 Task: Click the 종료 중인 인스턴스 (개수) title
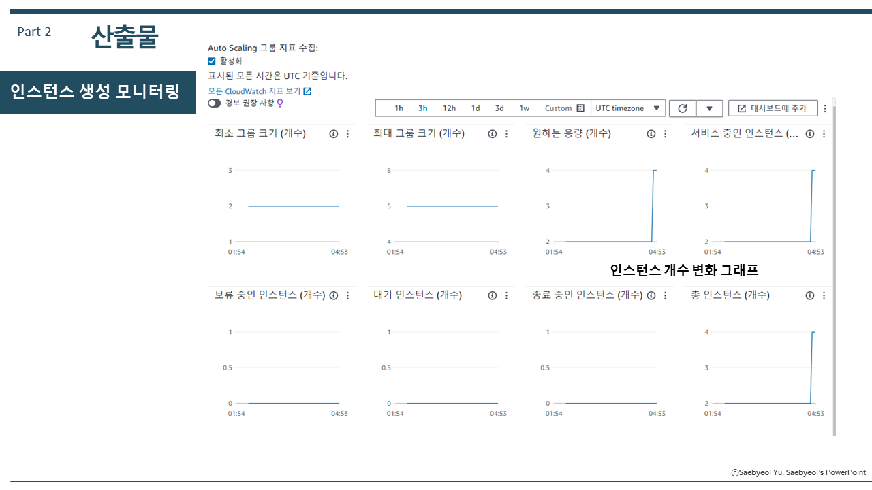point(587,295)
